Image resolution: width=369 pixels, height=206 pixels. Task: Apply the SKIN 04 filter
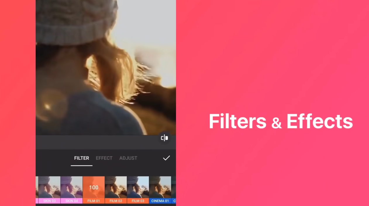[72, 187]
